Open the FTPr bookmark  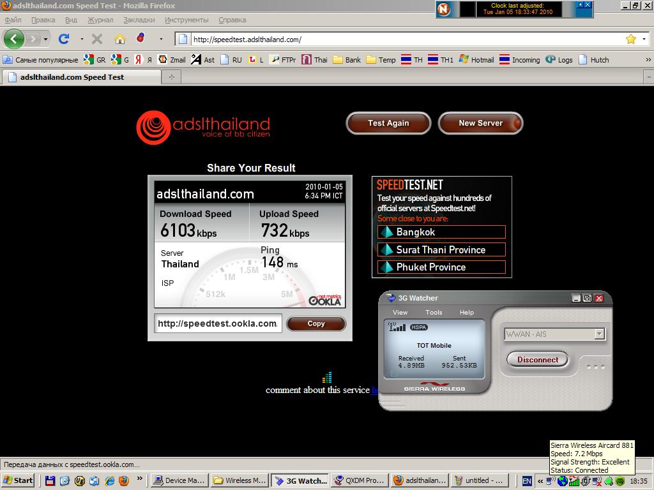[x=282, y=59]
